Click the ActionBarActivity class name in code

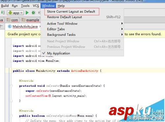coord(85,71)
